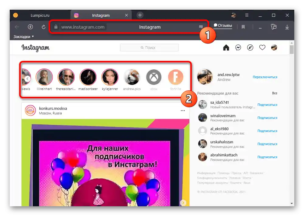The height and width of the screenshot is (216, 304).
Task: Click the www.instagram.com address field
Action: pyautogui.click(x=83, y=27)
